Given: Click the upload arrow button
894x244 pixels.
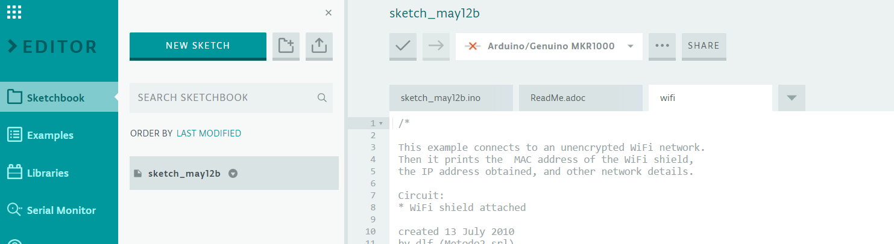Looking at the screenshot, I should [436, 46].
